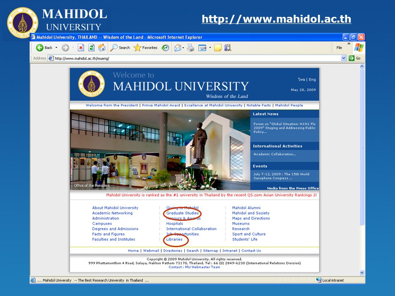
Task: Click Webmail in footer navigation
Action: tap(151, 250)
